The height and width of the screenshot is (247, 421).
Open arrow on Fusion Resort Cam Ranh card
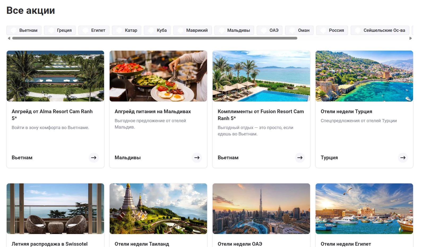300,158
